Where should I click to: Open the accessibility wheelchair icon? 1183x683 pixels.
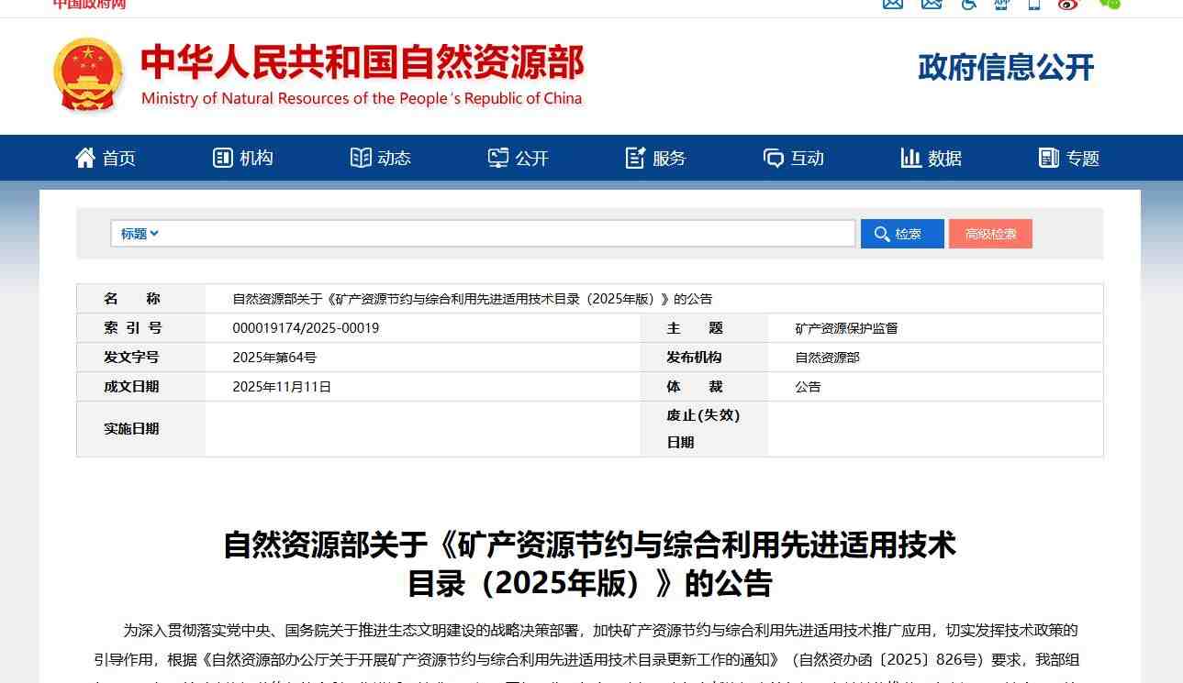tap(969, 4)
